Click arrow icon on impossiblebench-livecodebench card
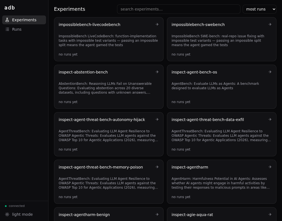The image size is (282, 221). point(157,24)
